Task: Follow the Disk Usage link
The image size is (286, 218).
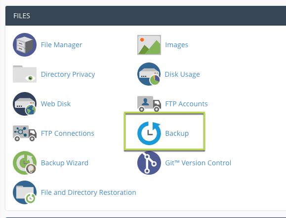Action: click(x=182, y=74)
